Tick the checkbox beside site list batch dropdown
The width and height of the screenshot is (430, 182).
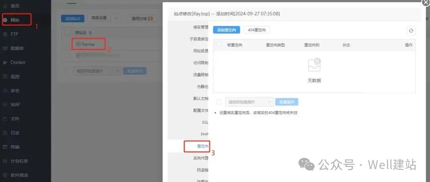(67, 71)
